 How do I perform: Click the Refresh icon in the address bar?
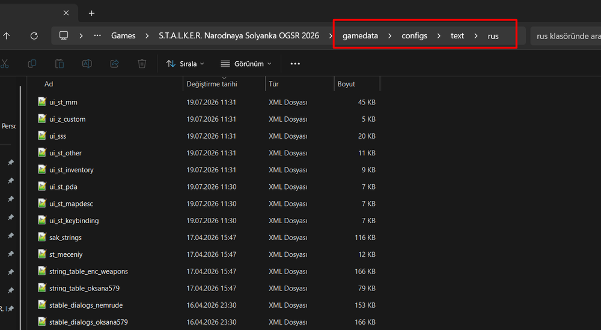[34, 36]
